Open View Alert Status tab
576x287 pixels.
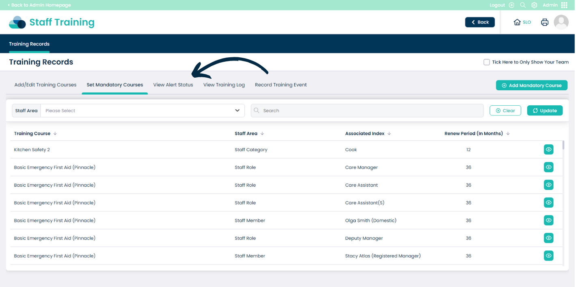point(173,85)
